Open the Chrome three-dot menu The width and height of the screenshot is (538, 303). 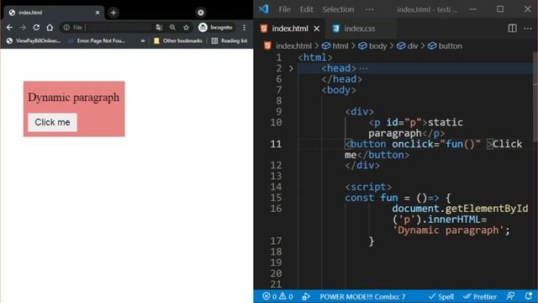tap(244, 28)
